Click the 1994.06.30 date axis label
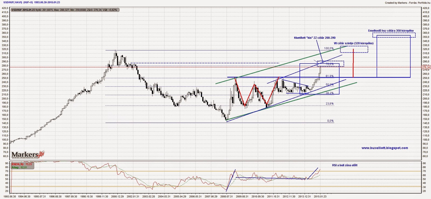Screen dimensions: 431x199 pos(24,197)
